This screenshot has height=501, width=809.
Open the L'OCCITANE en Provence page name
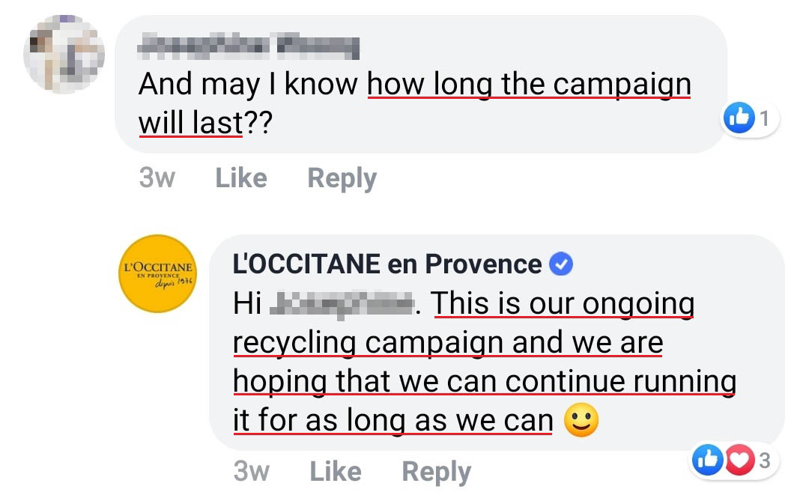[387, 264]
